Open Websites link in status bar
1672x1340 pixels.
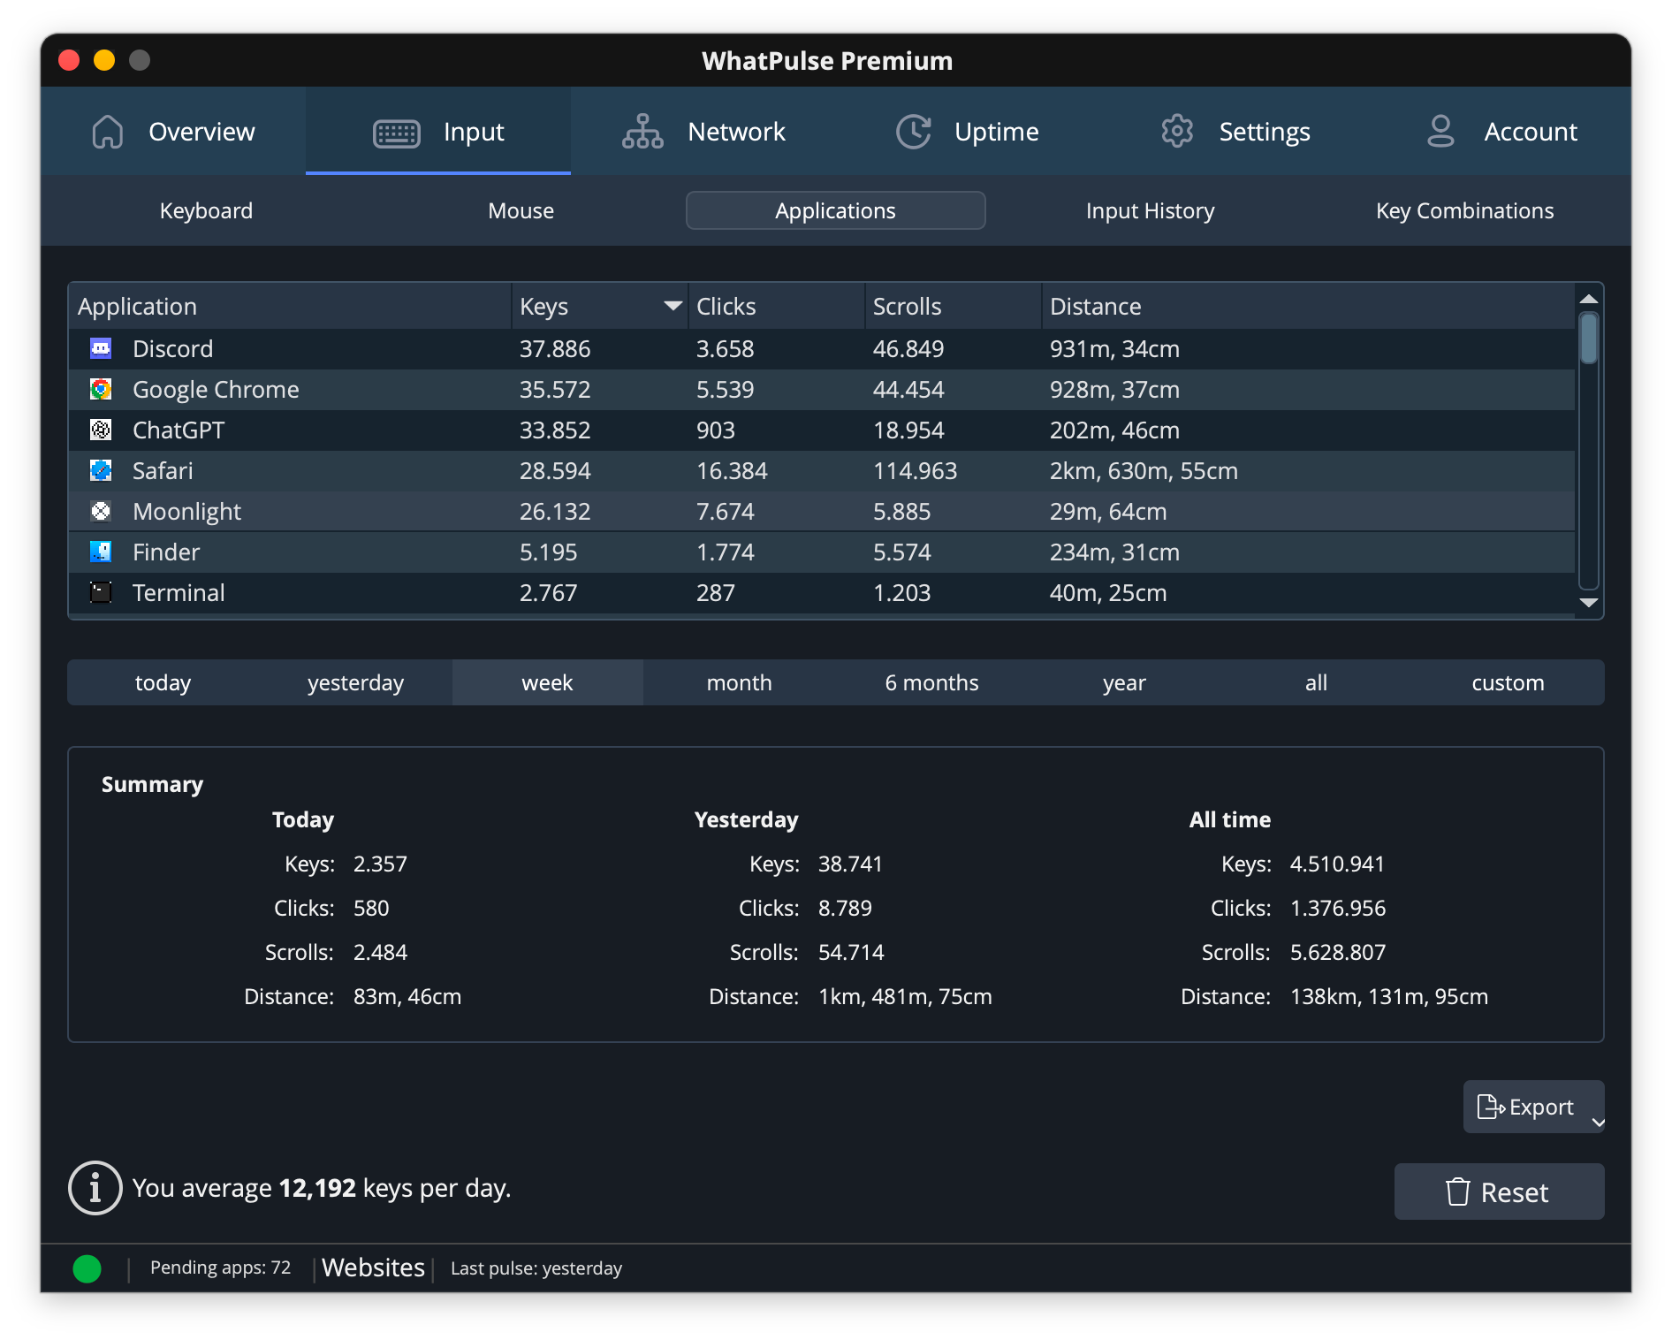(x=373, y=1268)
